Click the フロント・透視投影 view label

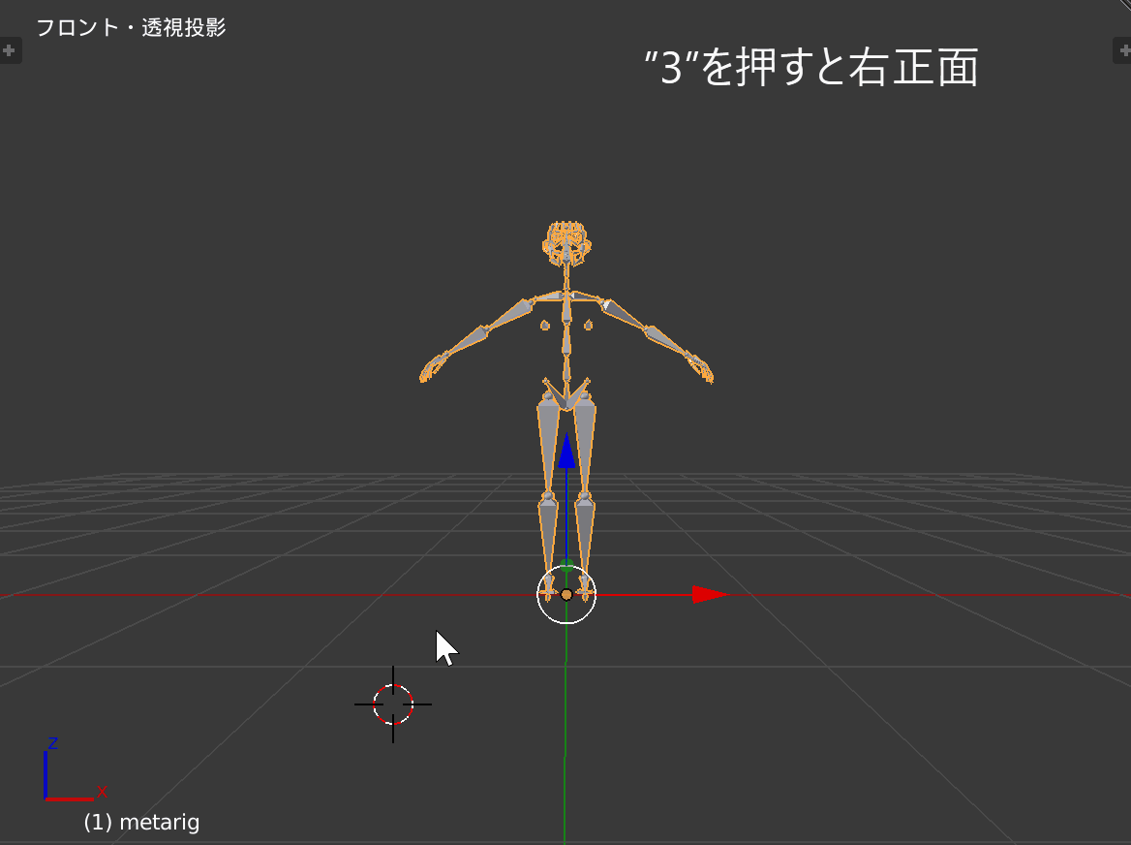click(131, 29)
